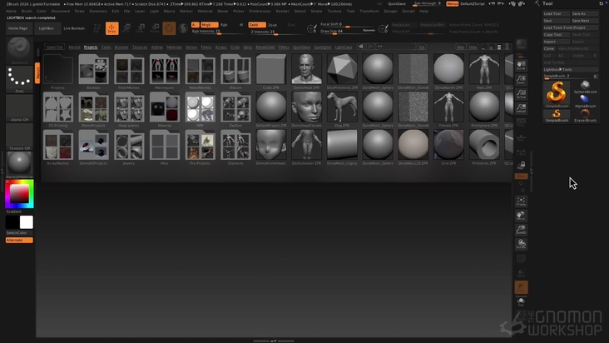Open the Boolean project folder
Screen dimensions: 609x343
coord(94,72)
